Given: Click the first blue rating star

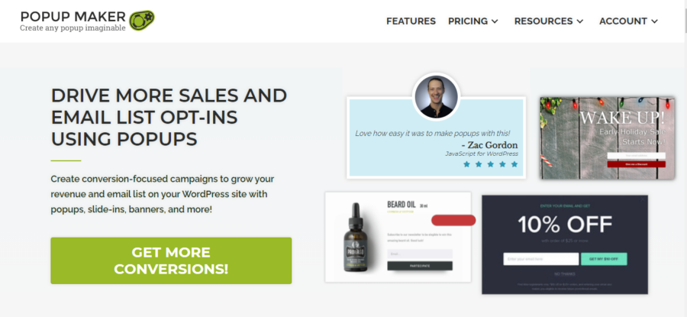Looking at the screenshot, I should pos(466,164).
